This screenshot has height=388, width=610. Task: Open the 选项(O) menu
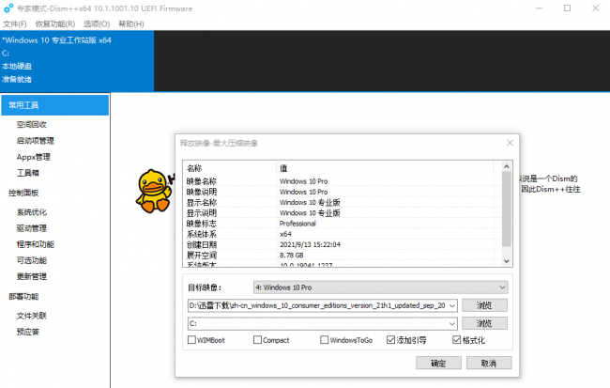click(97, 24)
